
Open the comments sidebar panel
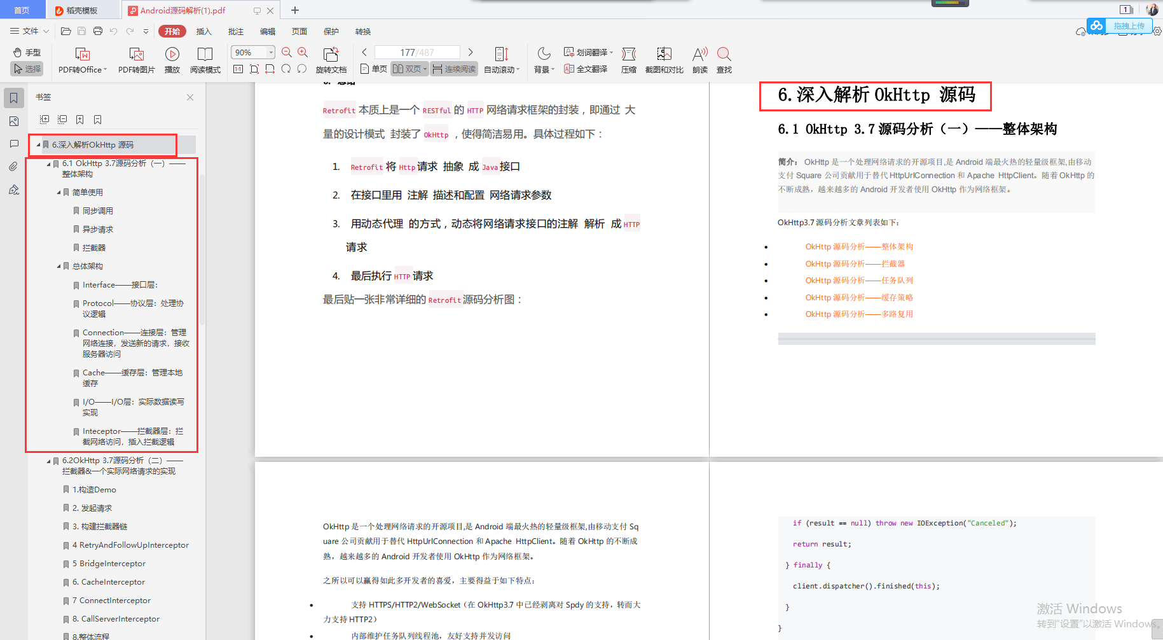coord(13,144)
